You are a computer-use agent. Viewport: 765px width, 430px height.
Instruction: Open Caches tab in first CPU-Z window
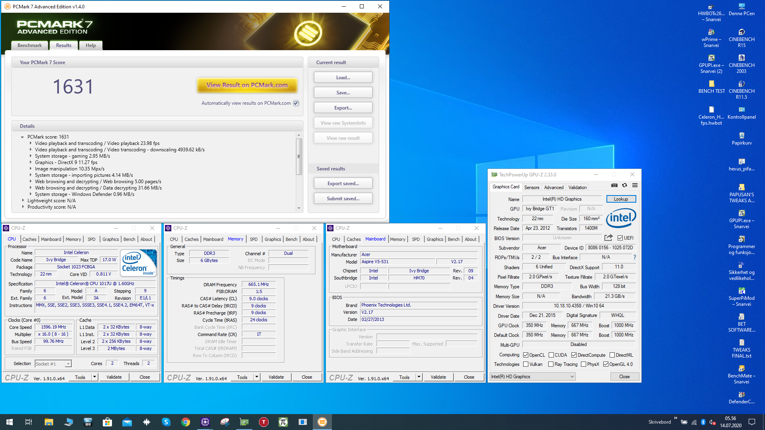pyautogui.click(x=29, y=239)
